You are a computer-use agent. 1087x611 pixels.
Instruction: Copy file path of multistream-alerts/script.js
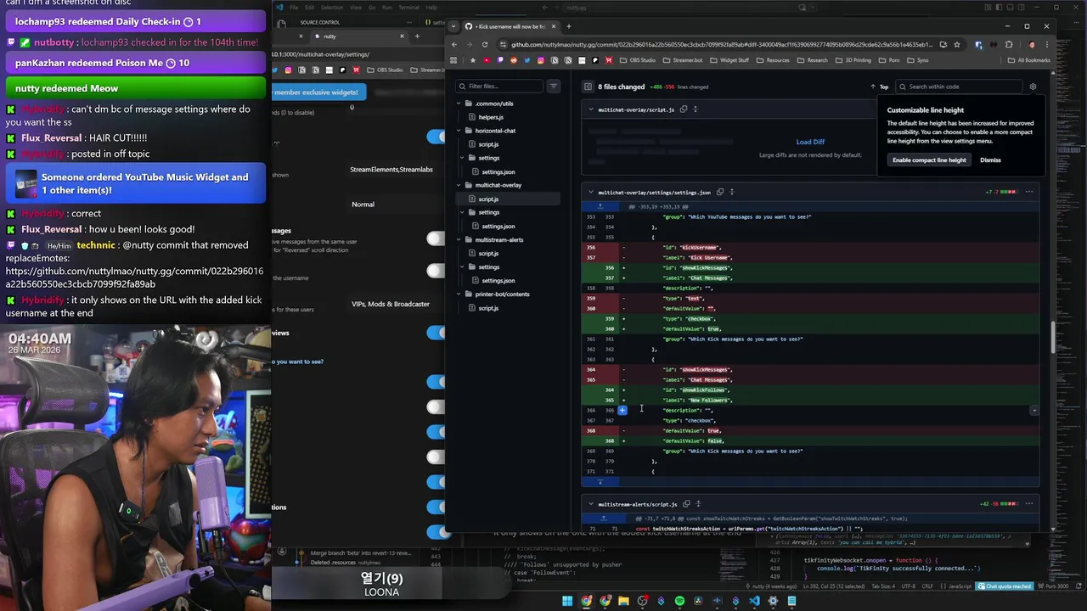(x=686, y=504)
